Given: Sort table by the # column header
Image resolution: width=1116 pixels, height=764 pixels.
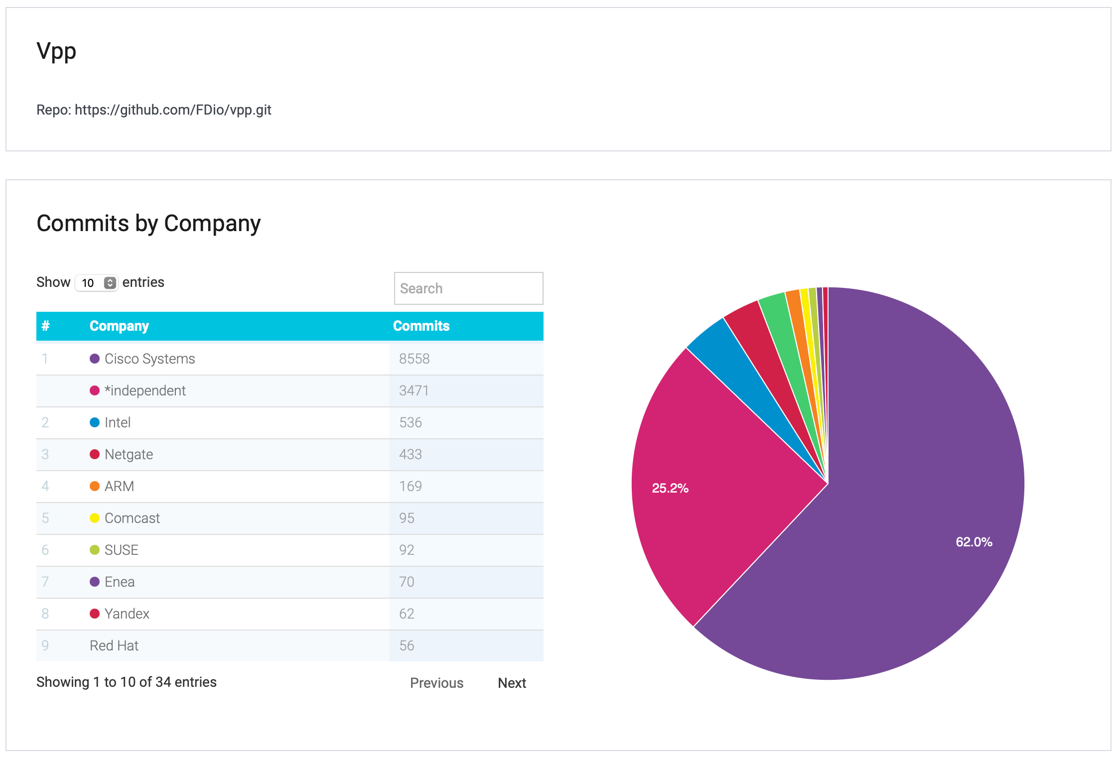Looking at the screenshot, I should tap(46, 326).
